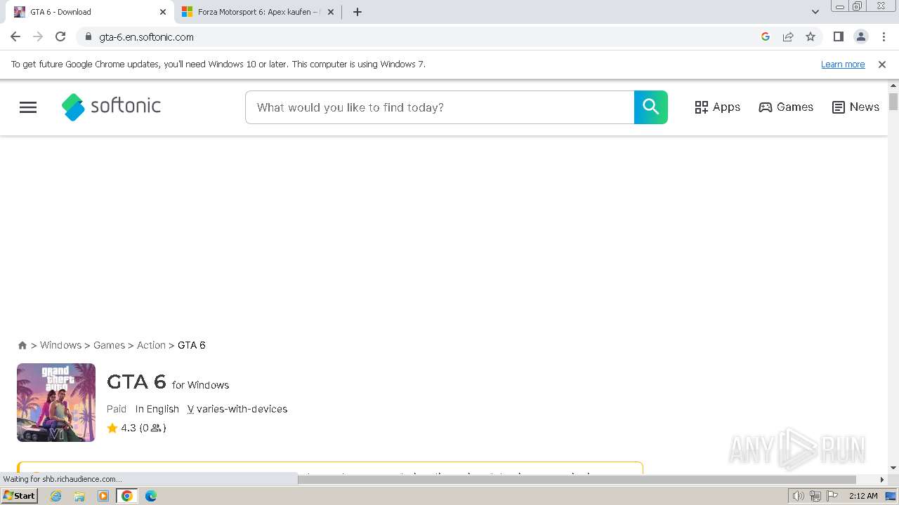Open a new browser tab

(x=357, y=12)
